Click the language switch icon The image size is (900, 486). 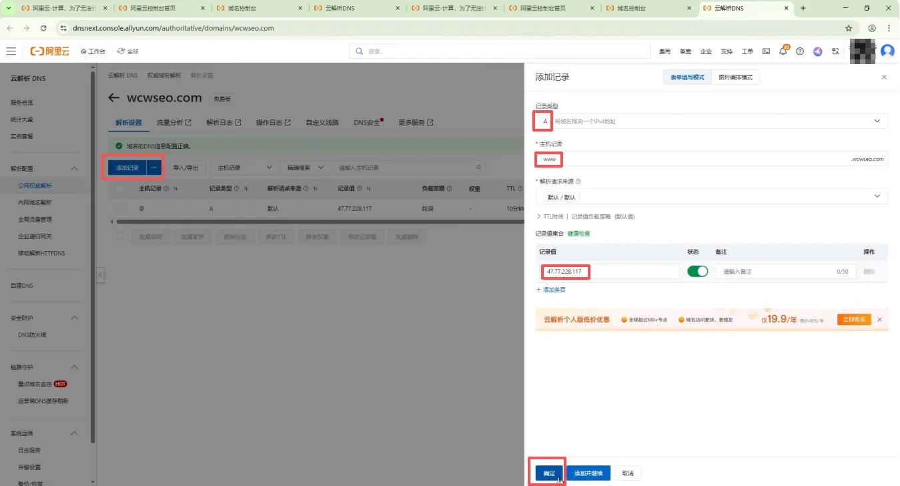coord(835,51)
